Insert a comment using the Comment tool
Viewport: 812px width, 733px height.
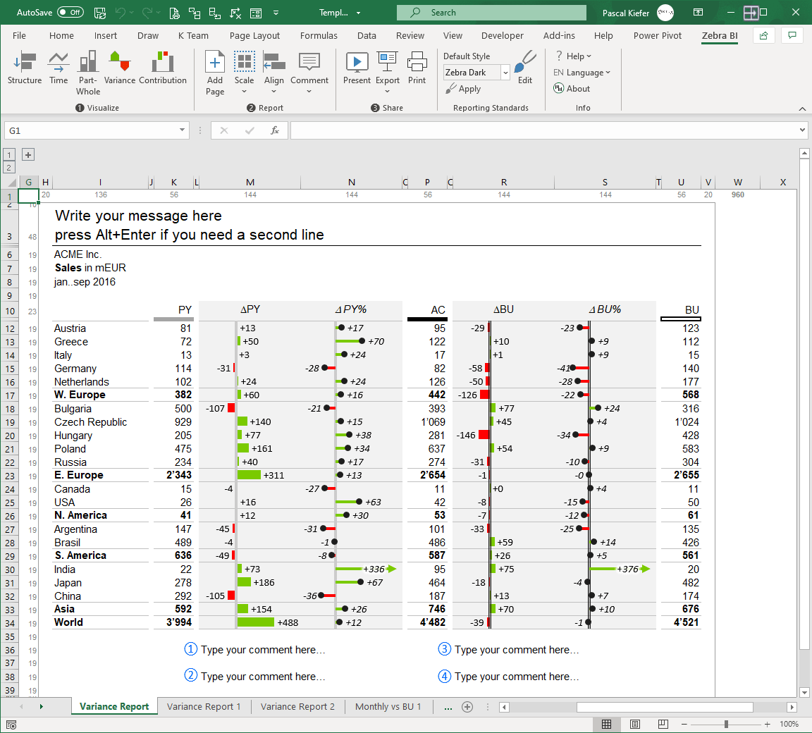309,67
